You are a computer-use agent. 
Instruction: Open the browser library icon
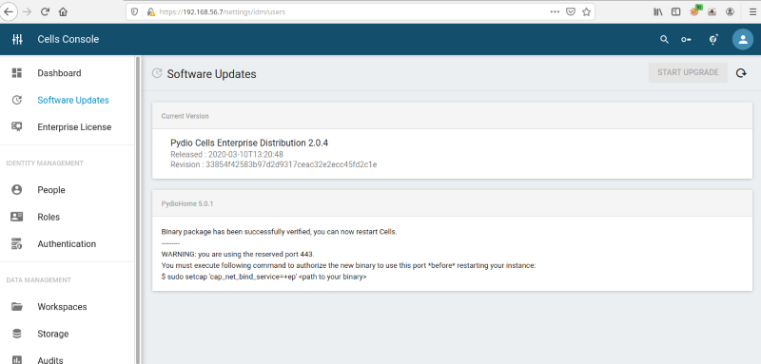(x=657, y=11)
